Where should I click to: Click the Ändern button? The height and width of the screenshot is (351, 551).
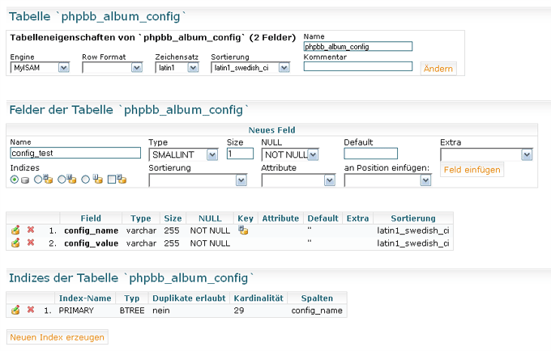coord(438,69)
